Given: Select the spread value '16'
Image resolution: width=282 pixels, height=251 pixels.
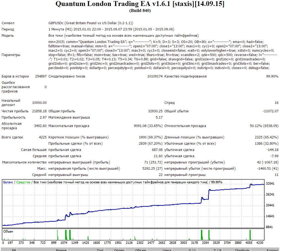Looking at the screenshot, I should click(277, 103).
